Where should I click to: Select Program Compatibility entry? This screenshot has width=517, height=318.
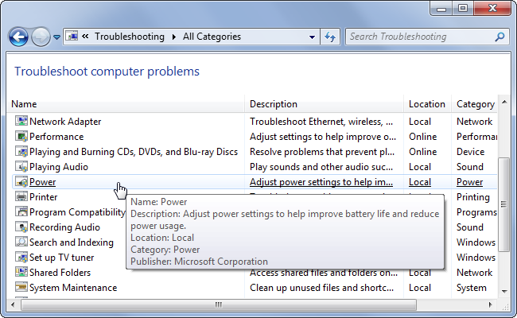click(77, 212)
